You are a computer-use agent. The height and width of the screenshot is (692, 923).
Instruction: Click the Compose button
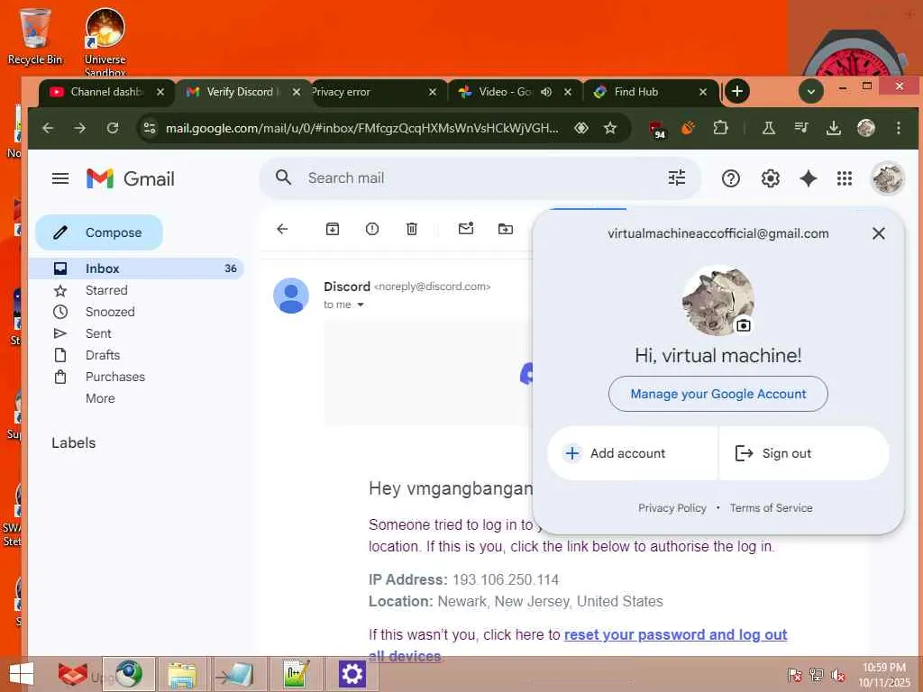click(x=99, y=232)
